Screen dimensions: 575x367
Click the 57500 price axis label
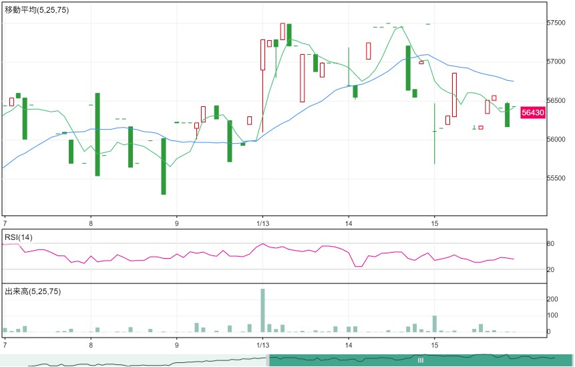coord(556,23)
